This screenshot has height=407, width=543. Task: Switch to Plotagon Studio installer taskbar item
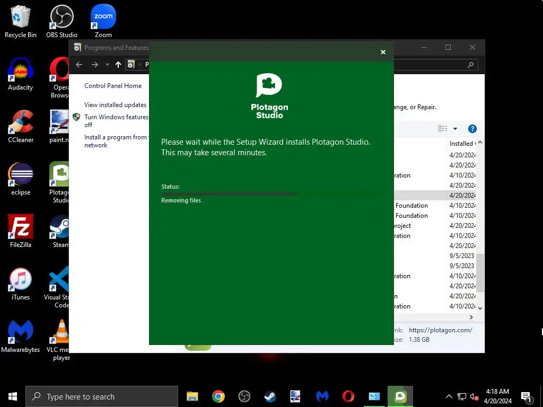[400, 396]
